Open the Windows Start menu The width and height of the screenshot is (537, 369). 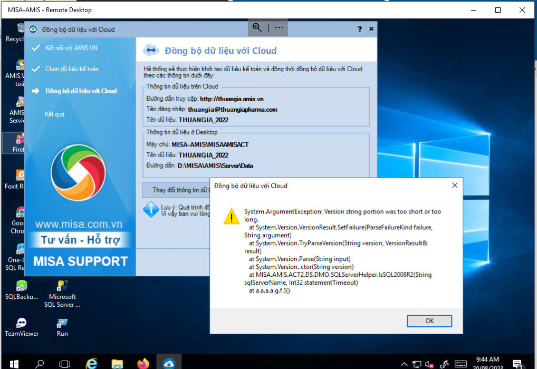(x=14, y=364)
